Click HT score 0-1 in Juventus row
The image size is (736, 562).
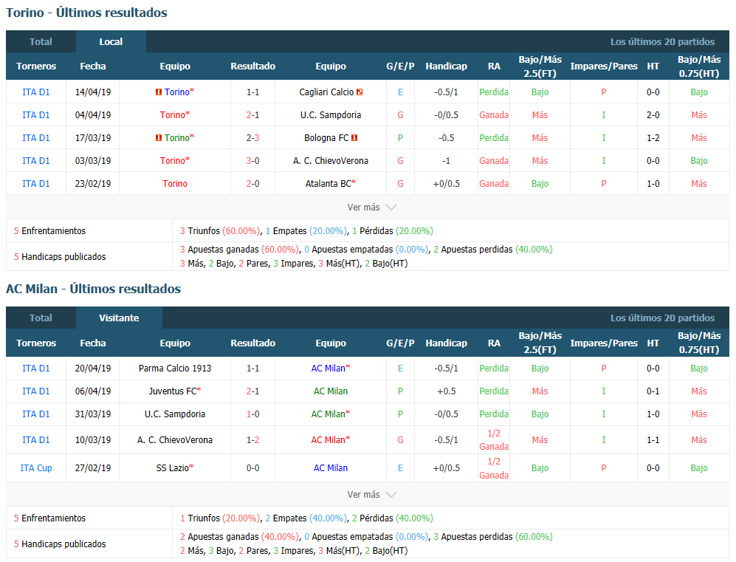click(x=653, y=391)
